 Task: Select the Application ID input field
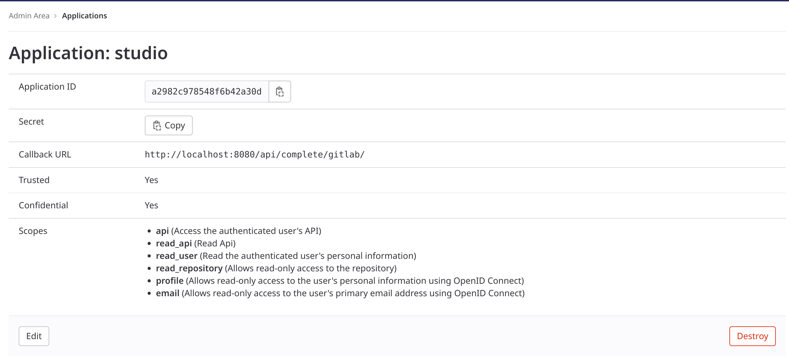click(207, 92)
